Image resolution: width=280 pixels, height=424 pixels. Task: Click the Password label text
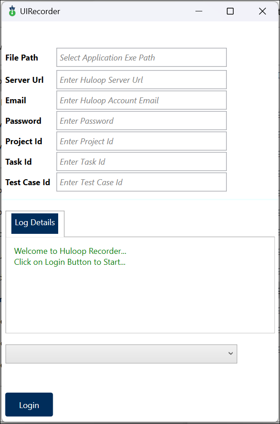[x=23, y=121]
